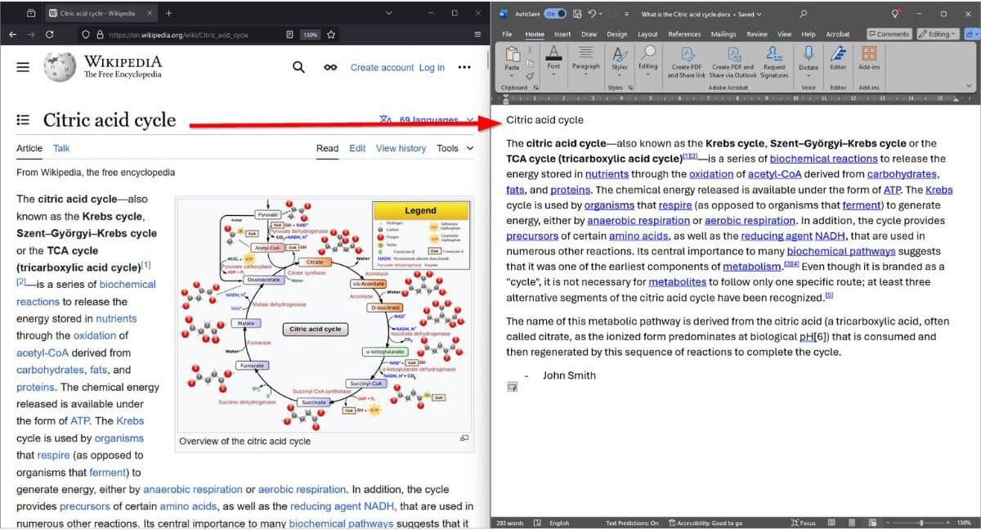The image size is (981, 530).
Task: Open the 69 languages dropdown
Action: [x=427, y=119]
